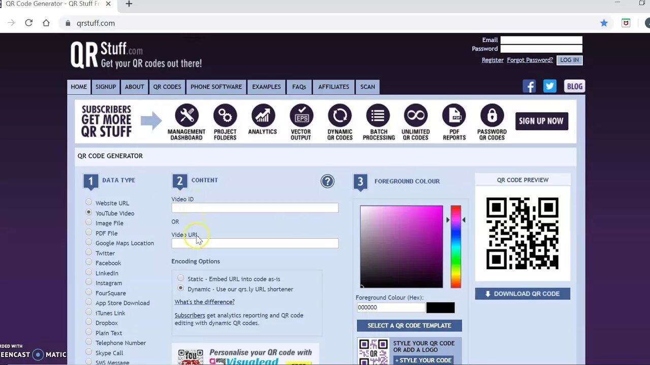Open What's the difference link

tap(205, 302)
